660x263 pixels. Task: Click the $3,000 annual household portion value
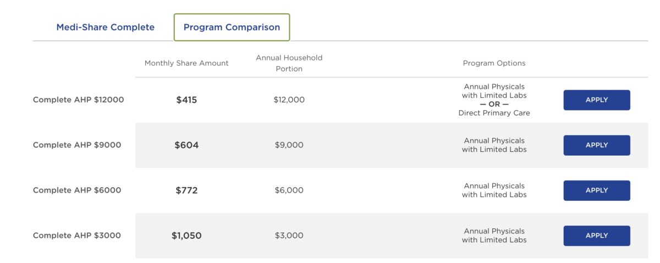[289, 235]
